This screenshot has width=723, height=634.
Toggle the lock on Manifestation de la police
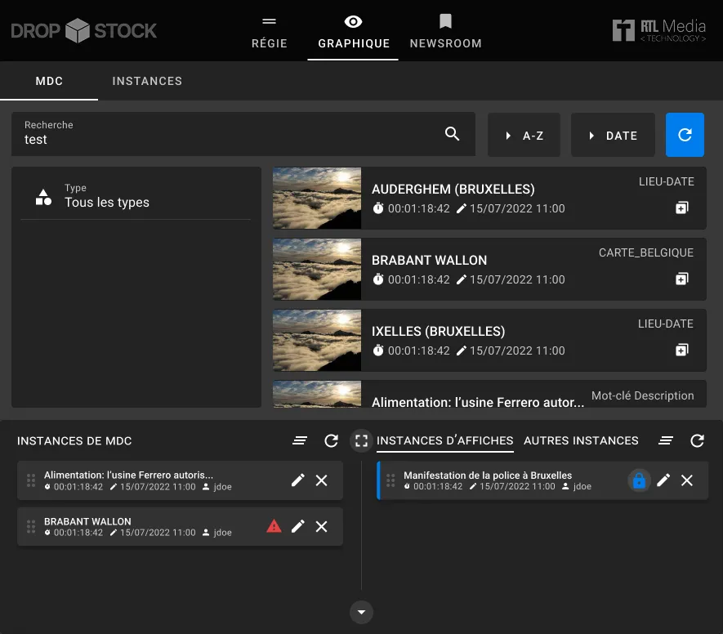point(639,480)
